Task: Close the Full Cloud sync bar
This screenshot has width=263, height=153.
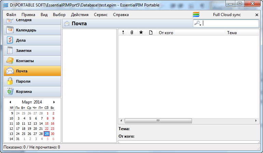Action: point(257,15)
